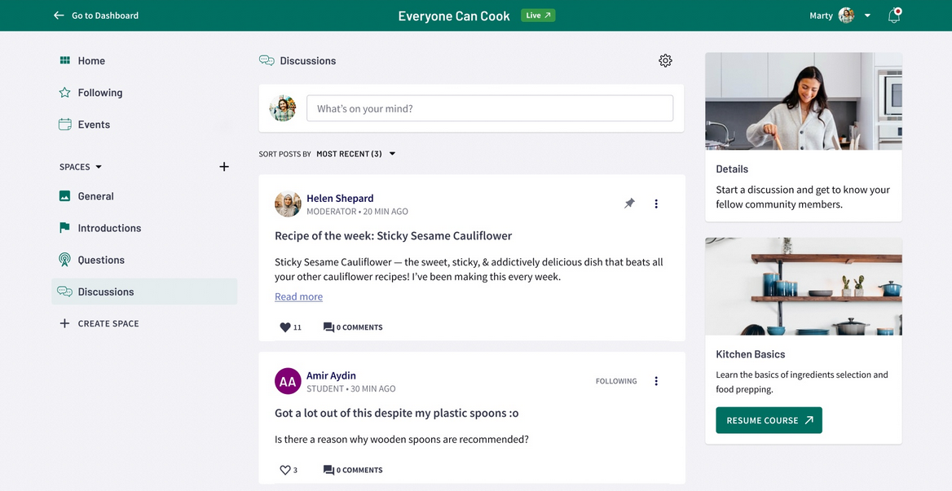Click the What's on your mind post field
The width and height of the screenshot is (952, 491).
coord(489,107)
